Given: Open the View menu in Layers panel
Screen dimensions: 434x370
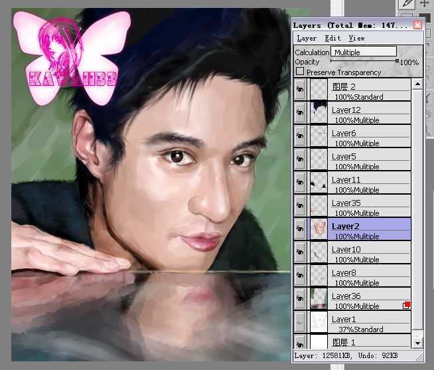Looking at the screenshot, I should click(356, 39).
